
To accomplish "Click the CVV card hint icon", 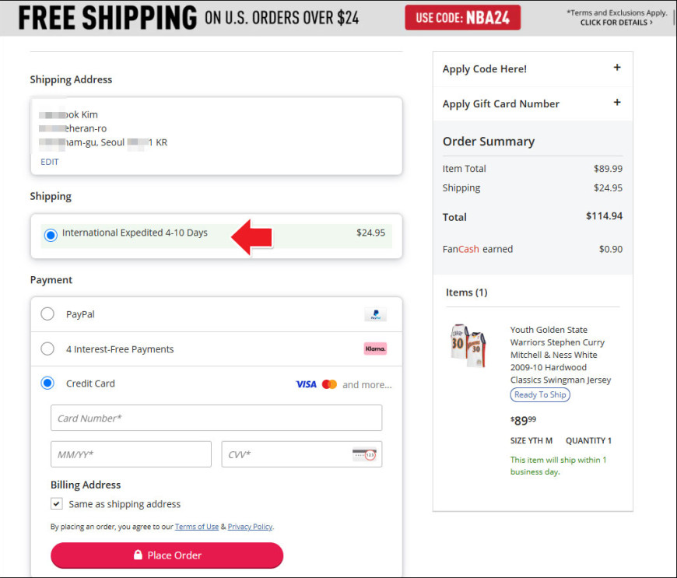I will click(363, 454).
